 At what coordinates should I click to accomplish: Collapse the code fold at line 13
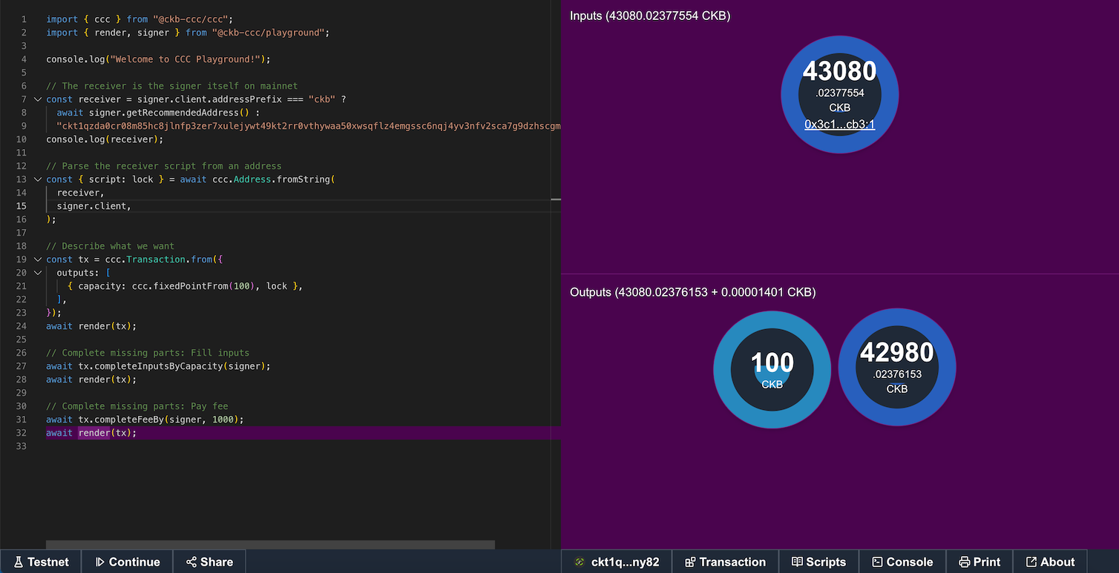pyautogui.click(x=38, y=179)
